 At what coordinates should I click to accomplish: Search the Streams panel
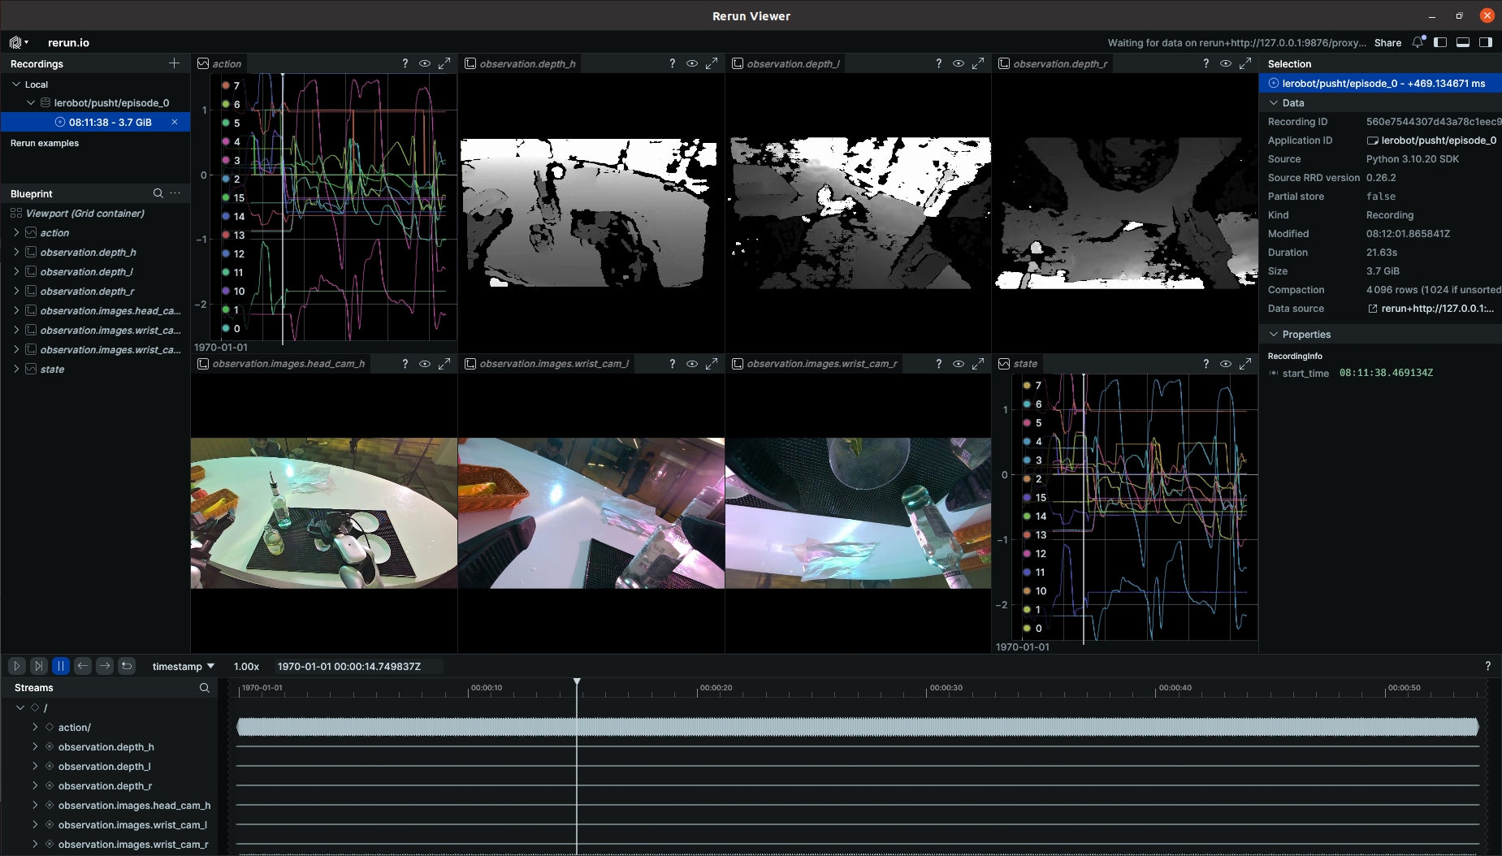click(x=204, y=688)
